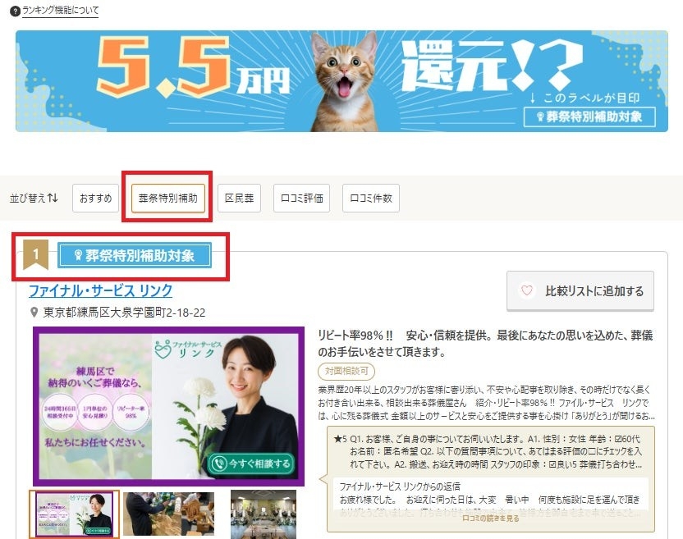Click the 比較リストに追加する button

click(580, 290)
